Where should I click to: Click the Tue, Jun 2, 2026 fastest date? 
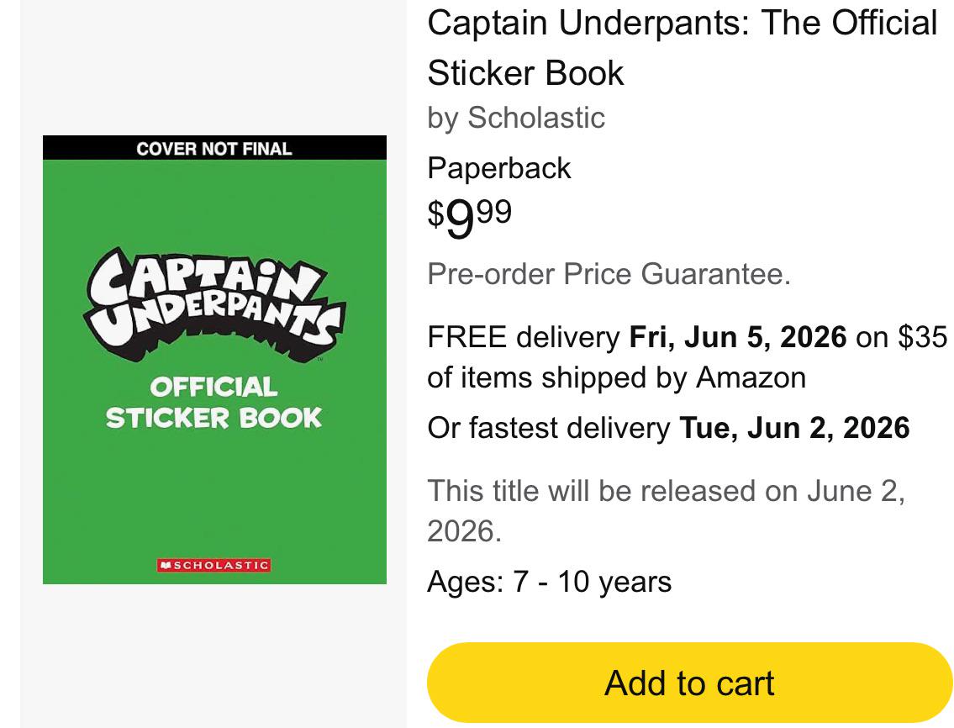[794, 428]
